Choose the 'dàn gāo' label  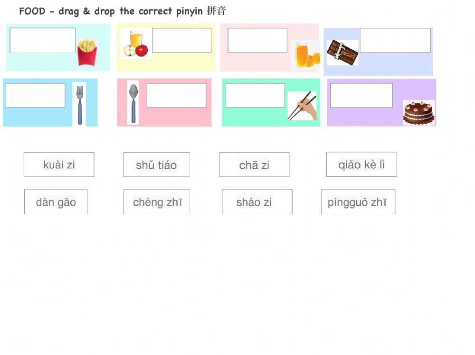[x=56, y=202]
